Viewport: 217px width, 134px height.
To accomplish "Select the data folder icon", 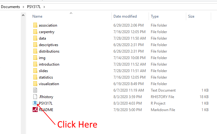I will tap(35, 38).
